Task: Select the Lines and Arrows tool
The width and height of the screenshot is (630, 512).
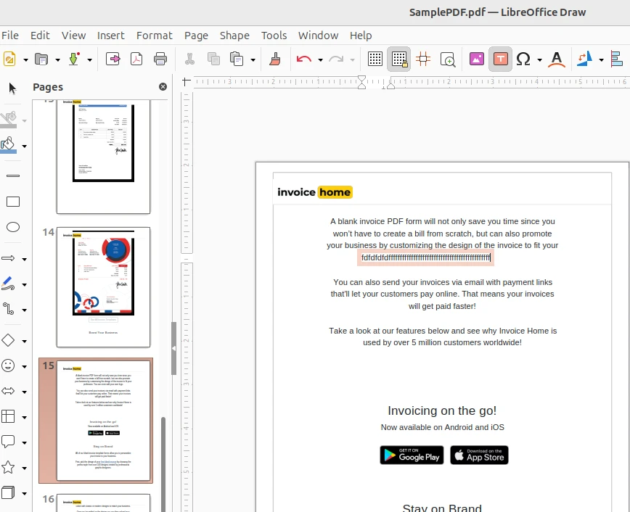Action: [x=9, y=258]
